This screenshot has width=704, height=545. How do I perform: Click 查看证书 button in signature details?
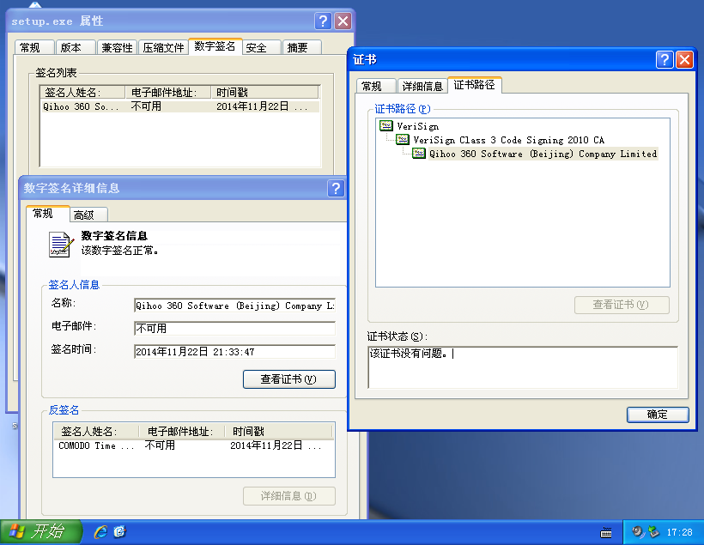[x=288, y=379]
